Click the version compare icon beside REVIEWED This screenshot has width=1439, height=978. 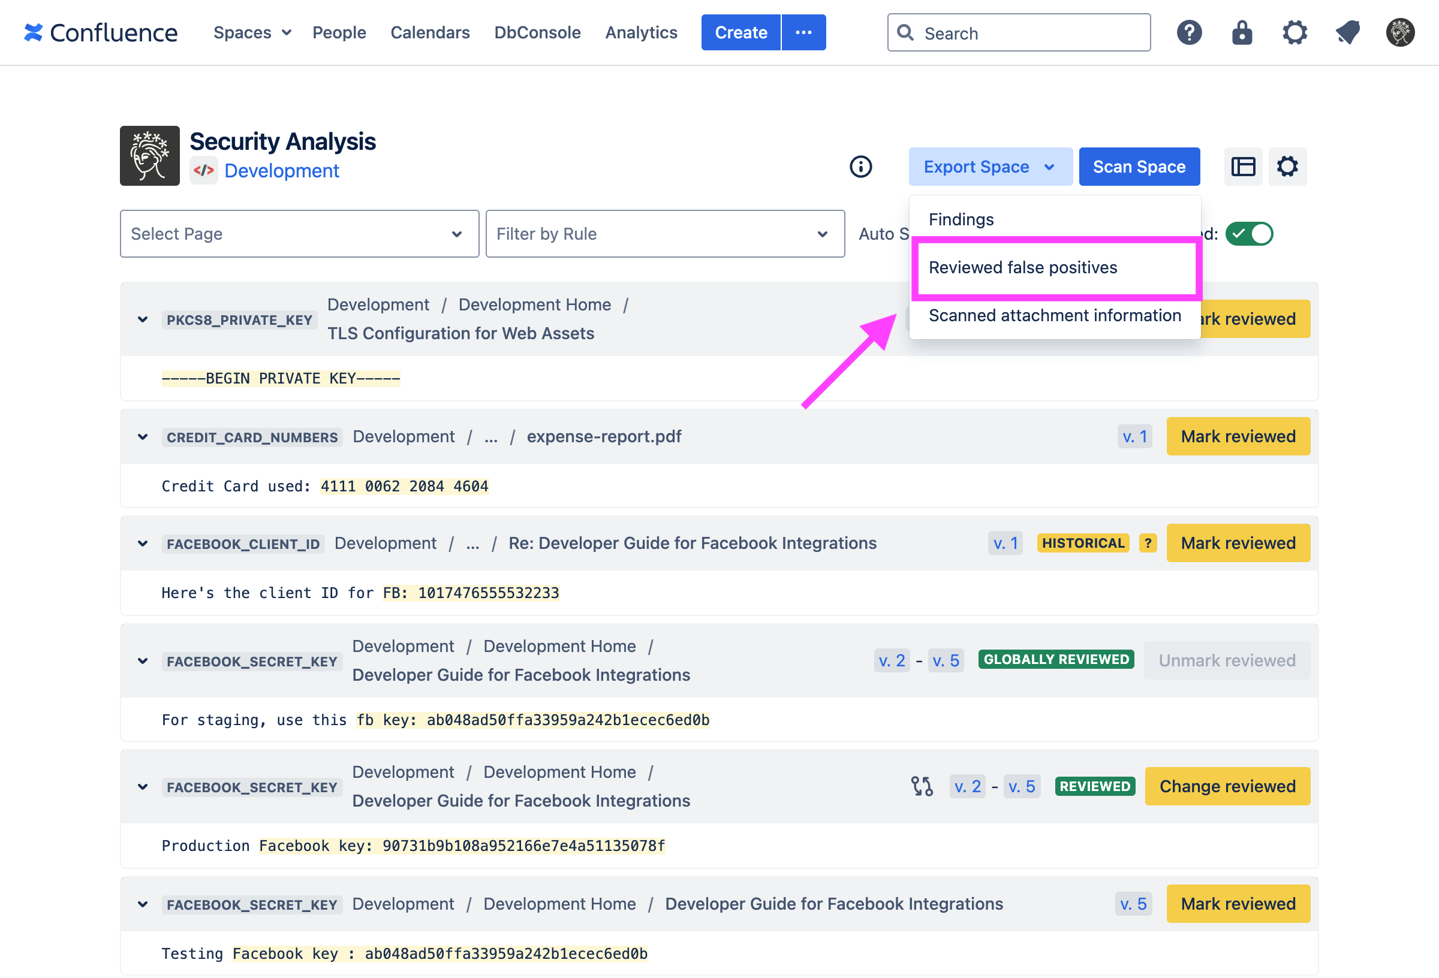tap(922, 786)
